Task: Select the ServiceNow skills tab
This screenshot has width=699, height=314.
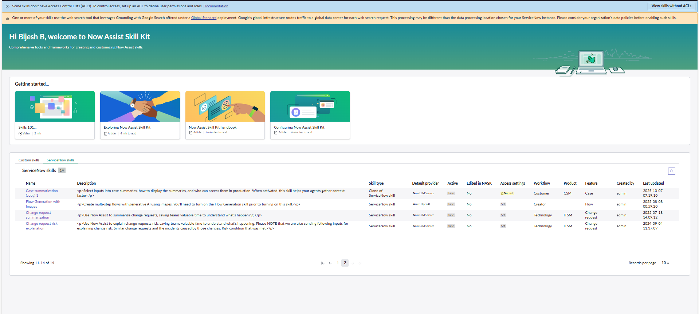Action: (x=60, y=160)
